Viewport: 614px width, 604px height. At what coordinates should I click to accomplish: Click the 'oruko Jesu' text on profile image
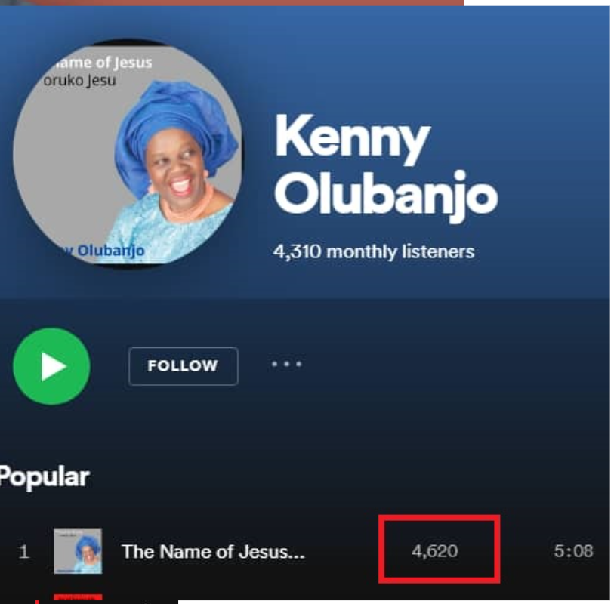coord(79,80)
